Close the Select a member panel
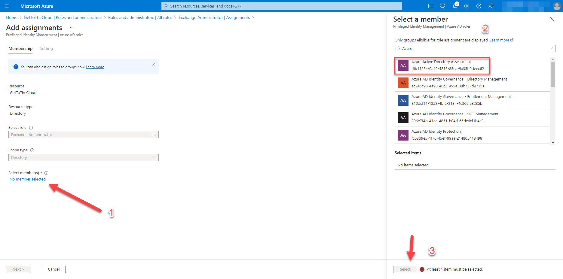Image resolution: width=563 pixels, height=279 pixels. pos(552,19)
